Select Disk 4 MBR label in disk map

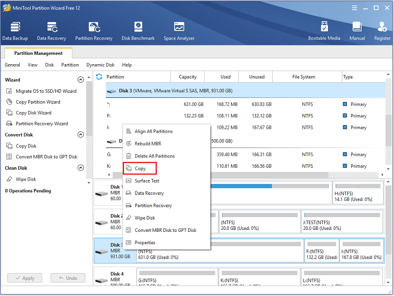pos(115,279)
